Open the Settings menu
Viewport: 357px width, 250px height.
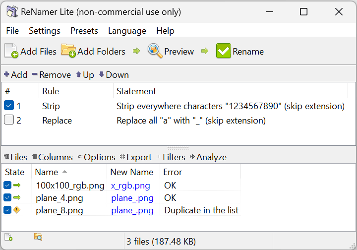pos(45,31)
